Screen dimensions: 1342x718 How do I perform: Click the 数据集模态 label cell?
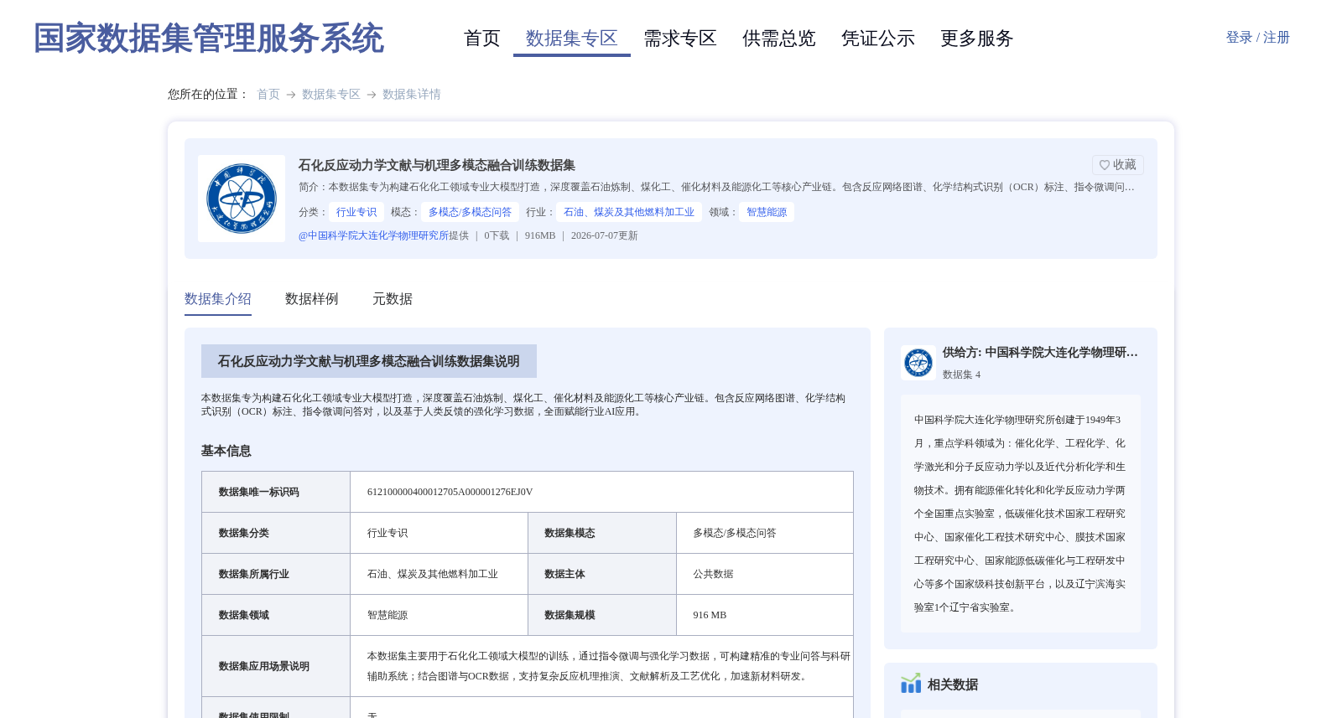pyautogui.click(x=602, y=533)
